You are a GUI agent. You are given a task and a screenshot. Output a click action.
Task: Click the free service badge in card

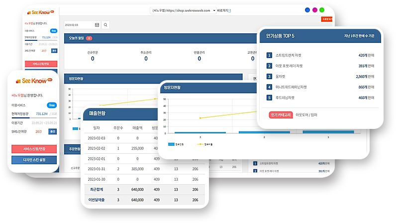52,105
